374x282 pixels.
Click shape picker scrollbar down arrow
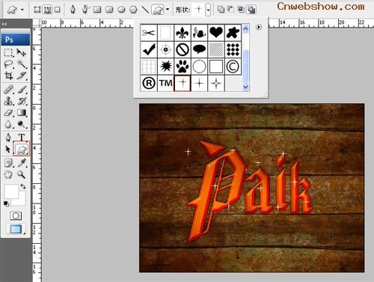tap(245, 87)
